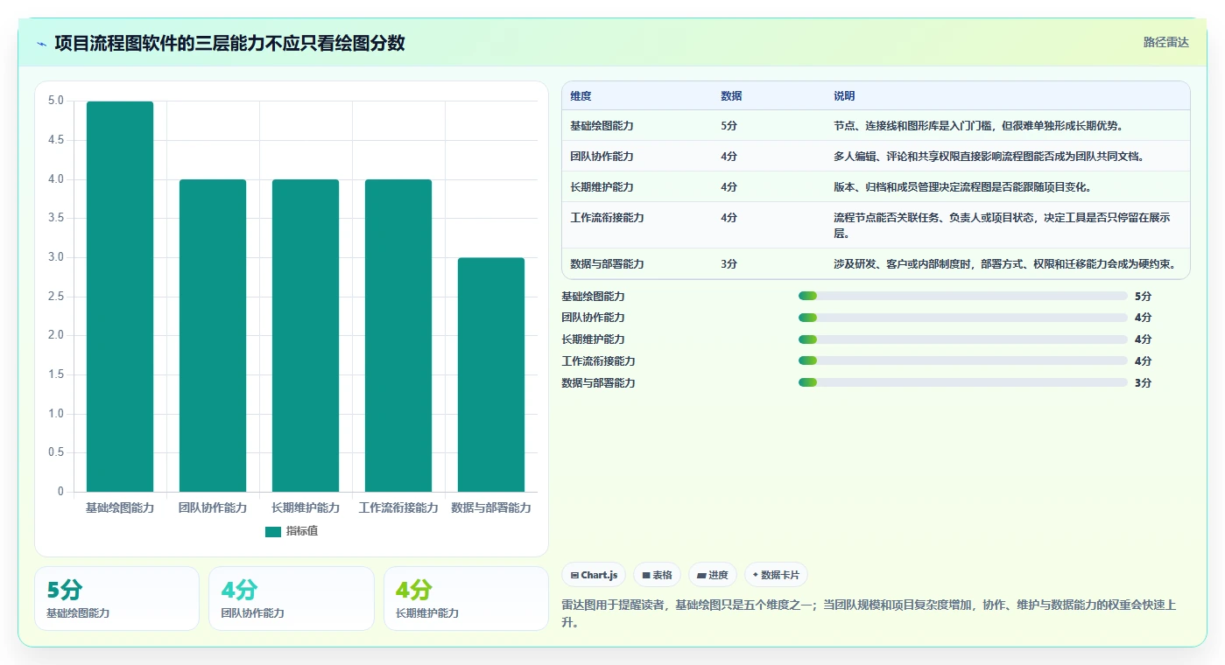Click the 数据与部署能力 x-axis label
1225x665 pixels.
point(491,507)
